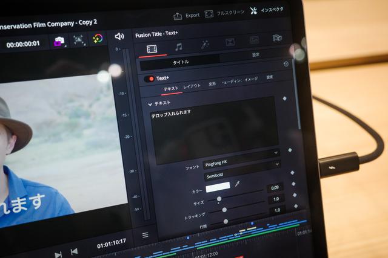Screen dimensions: 388x258
Task: Click the 行間 1.0 value field
Action: coord(277,210)
